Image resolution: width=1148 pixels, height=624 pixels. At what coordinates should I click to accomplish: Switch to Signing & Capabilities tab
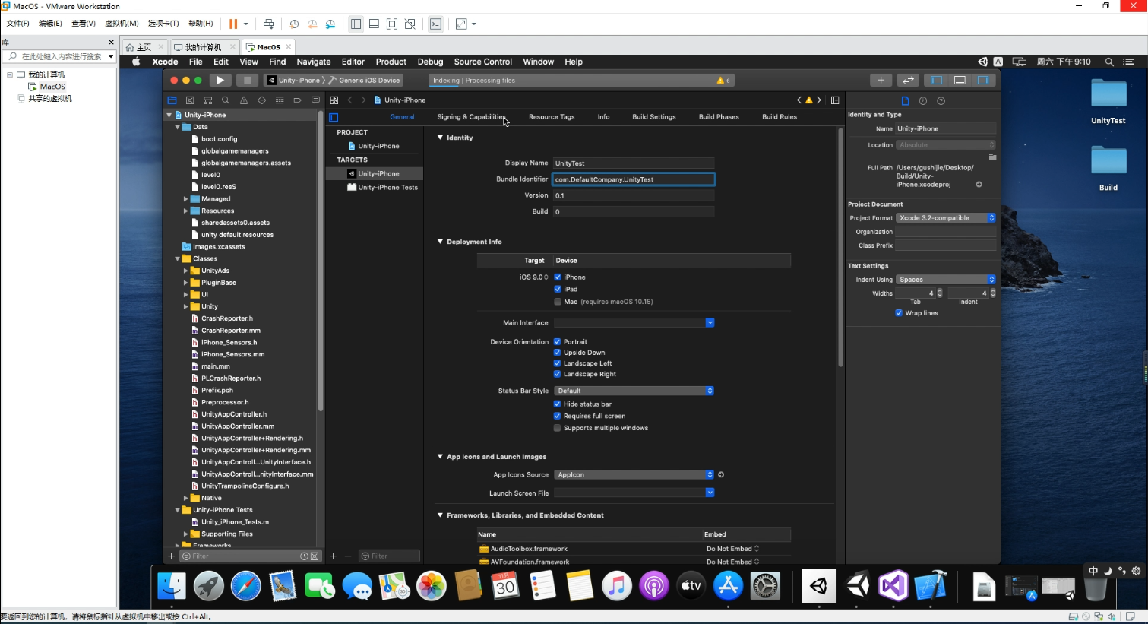471,117
